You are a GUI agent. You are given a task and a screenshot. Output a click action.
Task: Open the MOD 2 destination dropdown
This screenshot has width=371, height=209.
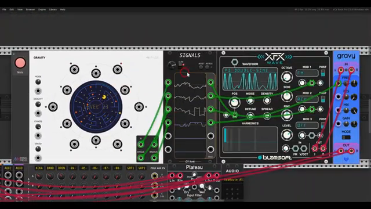click(307, 99)
